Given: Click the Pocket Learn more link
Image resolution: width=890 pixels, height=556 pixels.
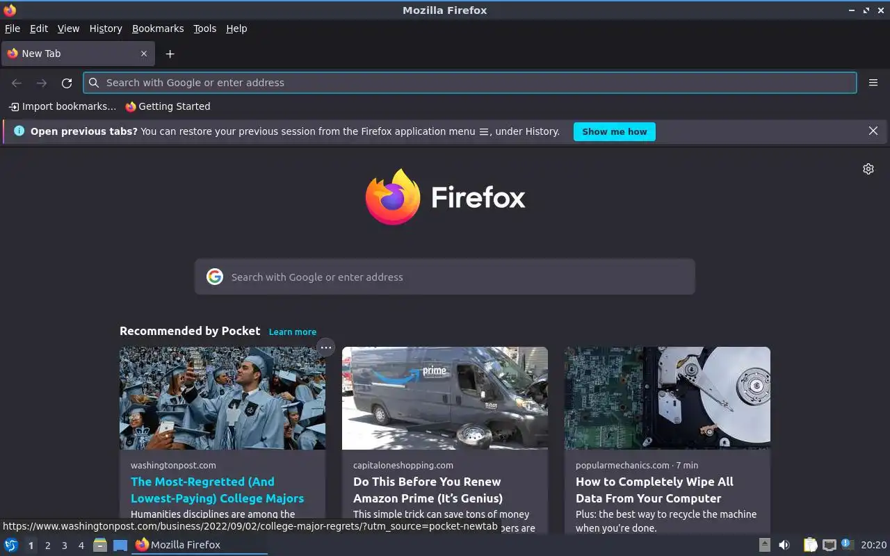Looking at the screenshot, I should click(x=293, y=332).
